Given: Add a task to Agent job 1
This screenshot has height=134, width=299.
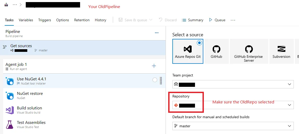Looking at the screenshot, I should [154, 66].
